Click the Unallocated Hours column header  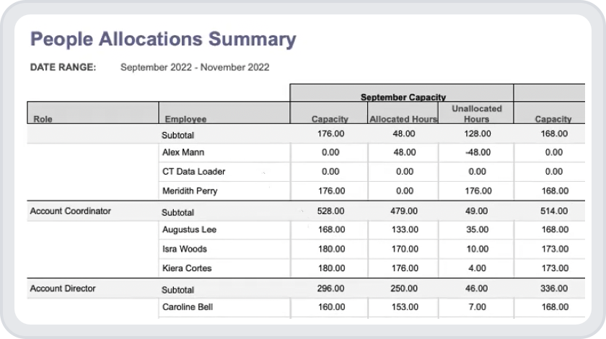click(x=477, y=114)
